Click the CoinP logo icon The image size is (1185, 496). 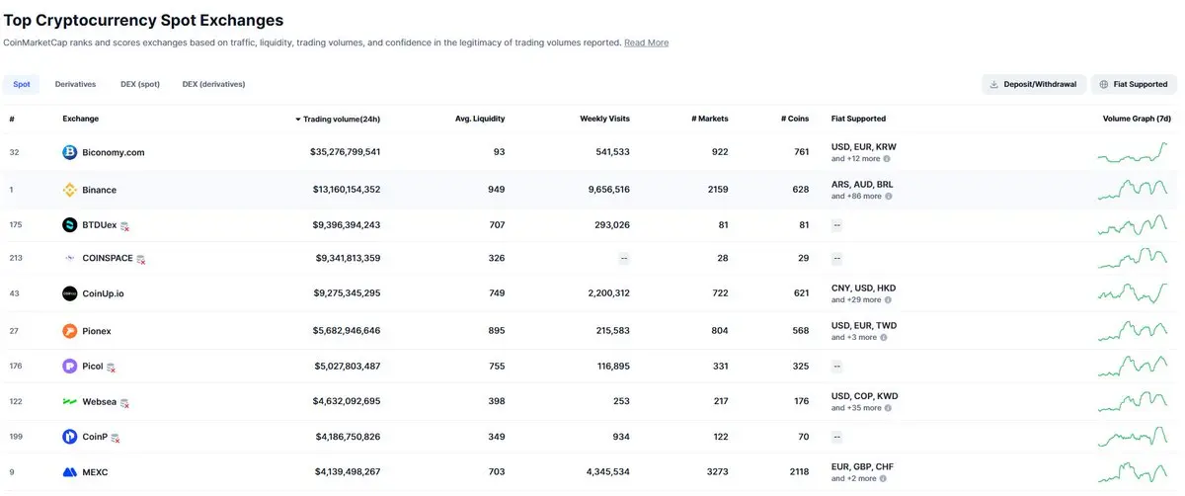click(70, 437)
